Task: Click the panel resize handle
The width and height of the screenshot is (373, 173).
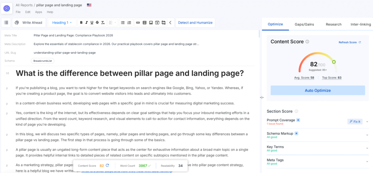Action: 262,97
